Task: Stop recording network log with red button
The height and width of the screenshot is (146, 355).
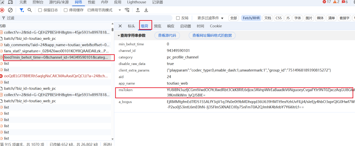Action: [2, 10]
